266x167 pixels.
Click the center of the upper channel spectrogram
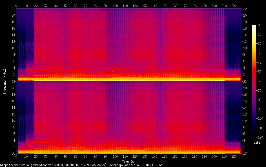pos(129,44)
